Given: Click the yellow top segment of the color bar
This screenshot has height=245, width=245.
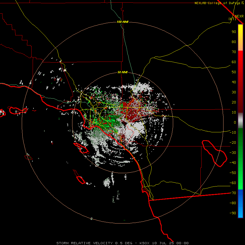Looking at the screenshot, I should point(240,30).
